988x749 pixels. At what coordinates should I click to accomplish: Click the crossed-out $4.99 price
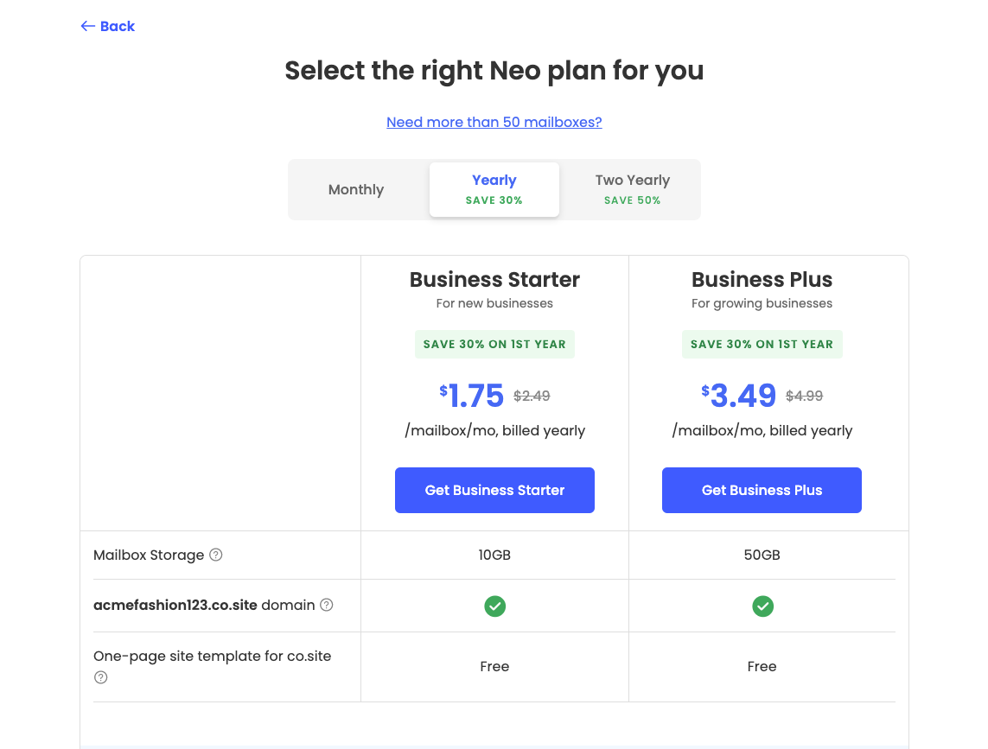(803, 396)
